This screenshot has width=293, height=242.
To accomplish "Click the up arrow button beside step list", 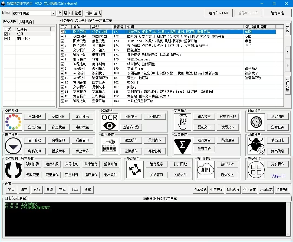I will pyautogui.click(x=288, y=52).
